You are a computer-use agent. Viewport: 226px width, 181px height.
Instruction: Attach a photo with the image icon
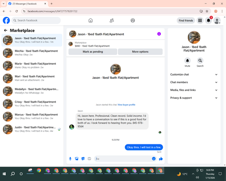(77, 159)
